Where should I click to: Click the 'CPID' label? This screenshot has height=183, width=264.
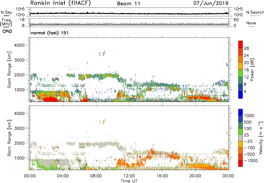coord(7,31)
